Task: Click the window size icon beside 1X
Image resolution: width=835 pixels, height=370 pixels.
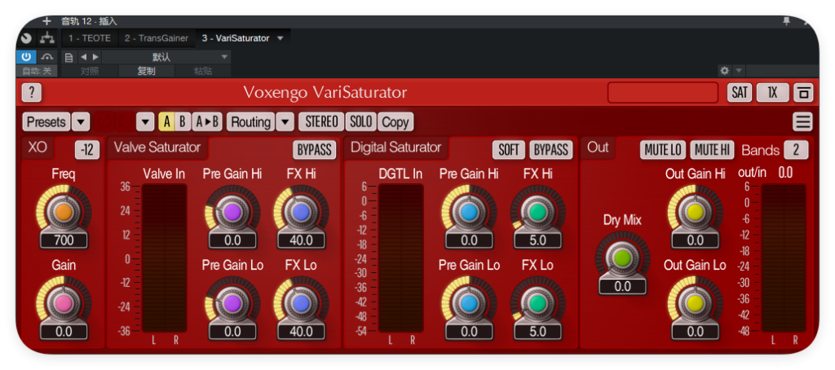Action: (803, 93)
